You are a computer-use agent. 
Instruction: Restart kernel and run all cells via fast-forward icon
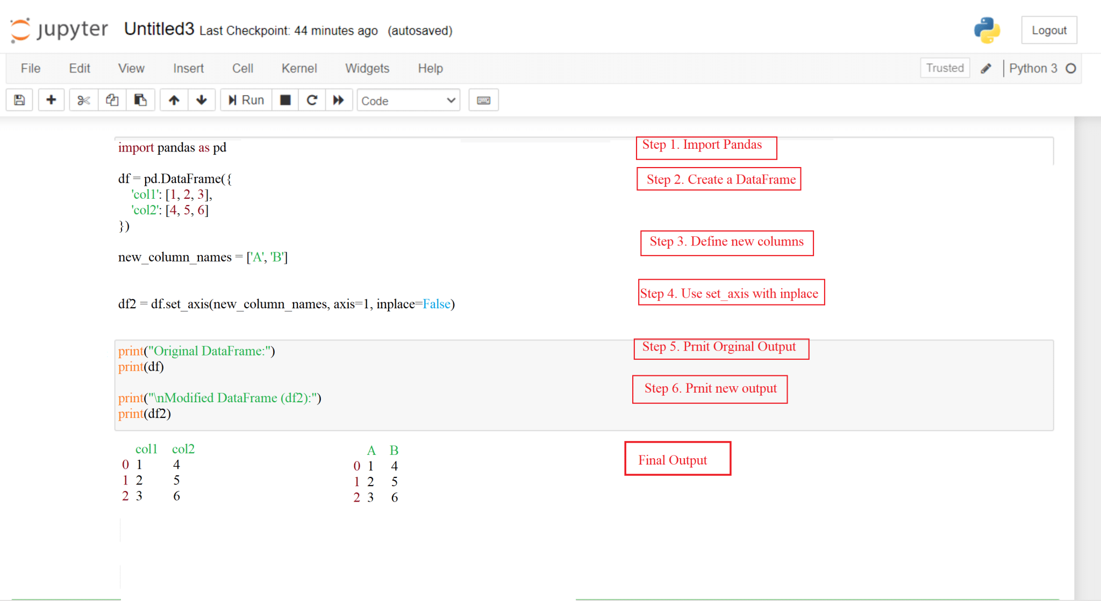click(339, 100)
